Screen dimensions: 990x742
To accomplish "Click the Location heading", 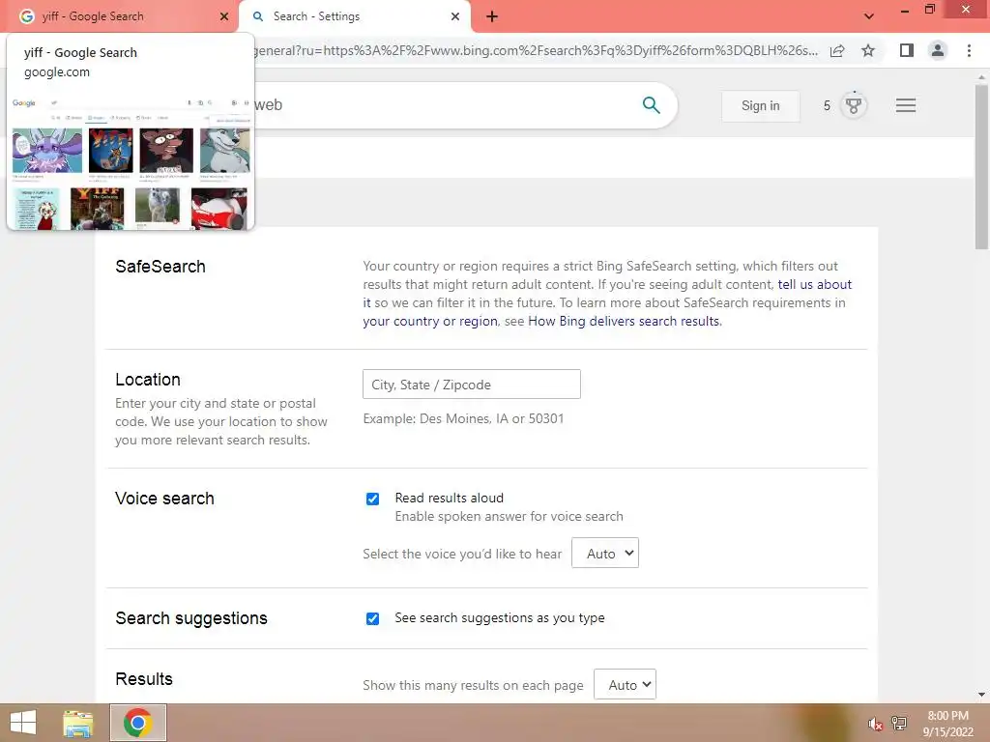I will [x=148, y=379].
